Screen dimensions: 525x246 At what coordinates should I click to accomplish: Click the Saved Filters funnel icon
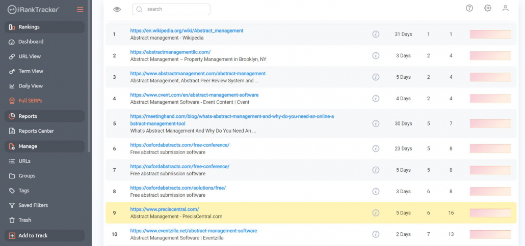[12, 205]
